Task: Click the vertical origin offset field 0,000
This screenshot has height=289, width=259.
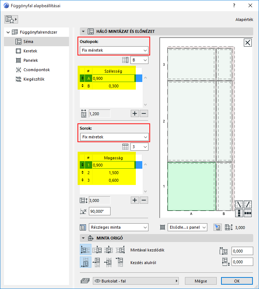Action: click(242, 262)
